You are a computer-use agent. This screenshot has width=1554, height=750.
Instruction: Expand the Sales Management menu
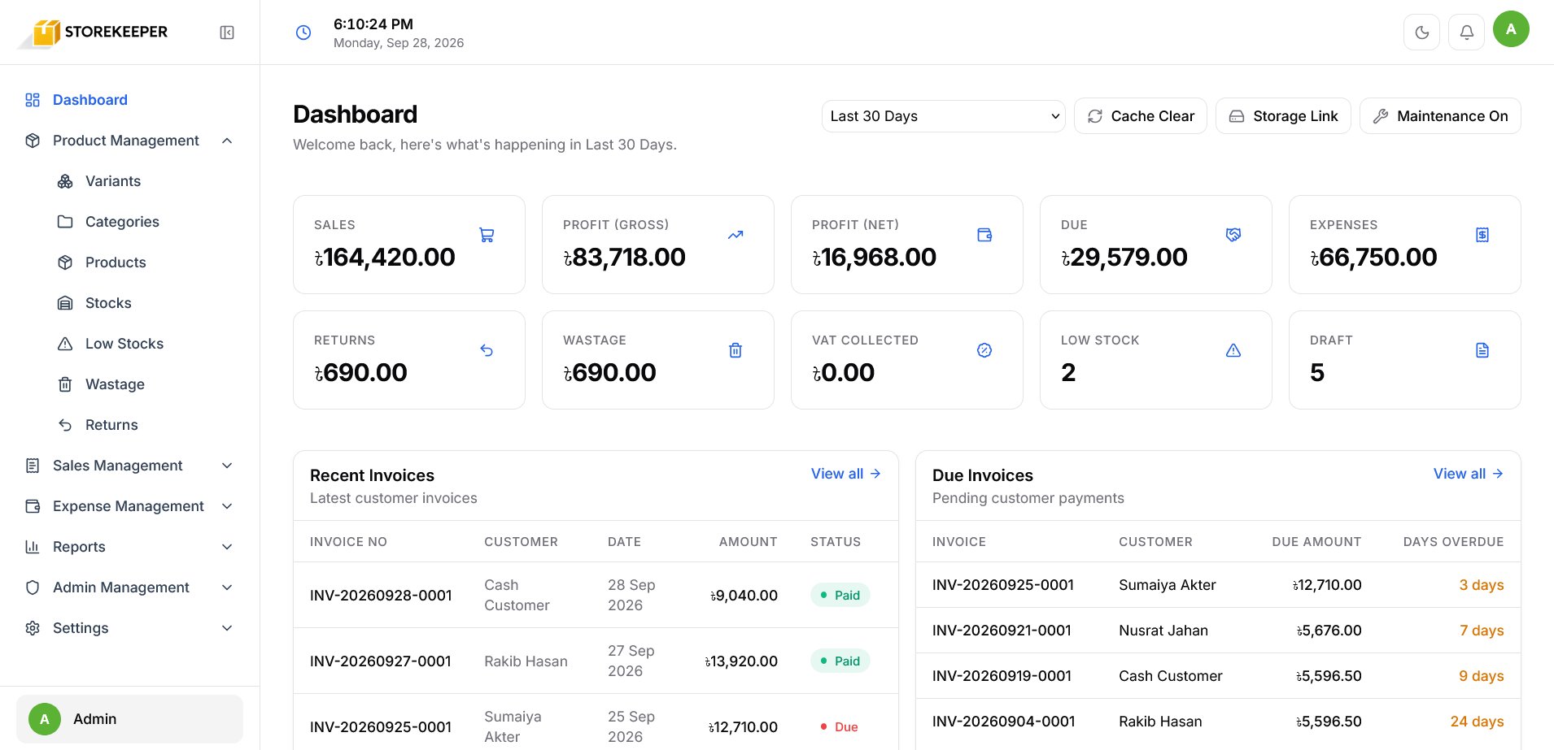[x=130, y=466]
